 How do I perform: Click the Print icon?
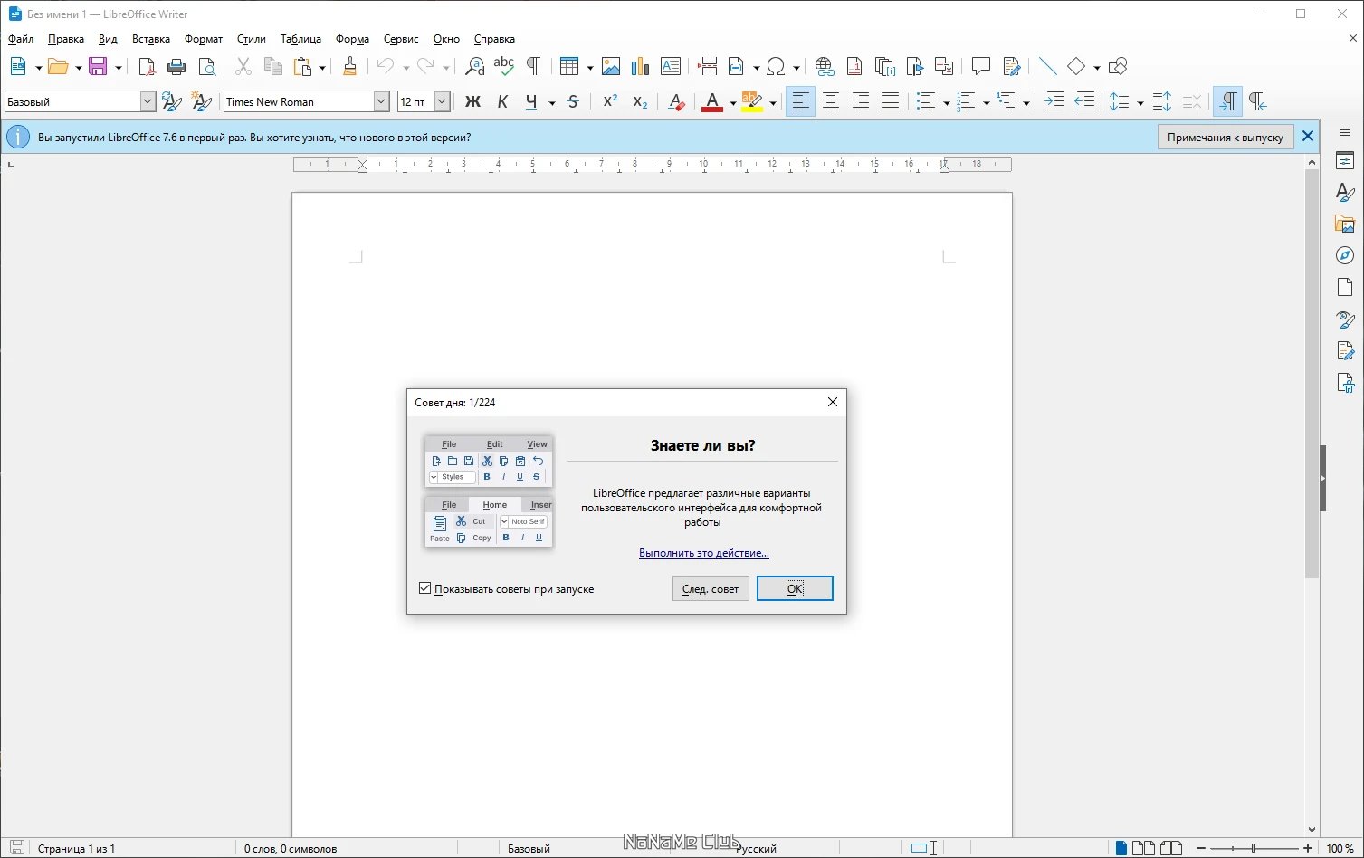[x=176, y=66]
